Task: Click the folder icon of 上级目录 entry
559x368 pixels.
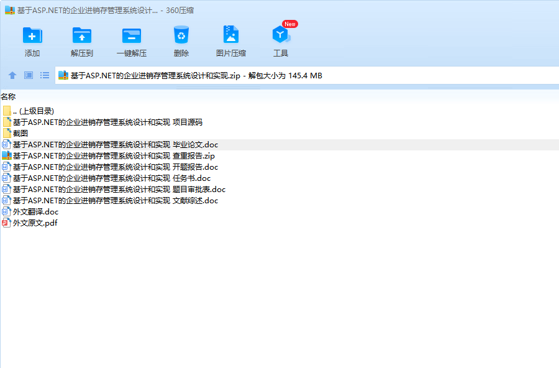Action: coord(7,111)
